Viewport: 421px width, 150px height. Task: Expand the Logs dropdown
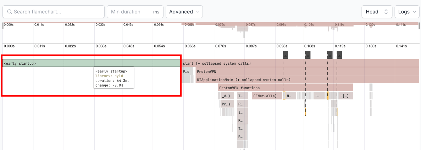tap(407, 12)
